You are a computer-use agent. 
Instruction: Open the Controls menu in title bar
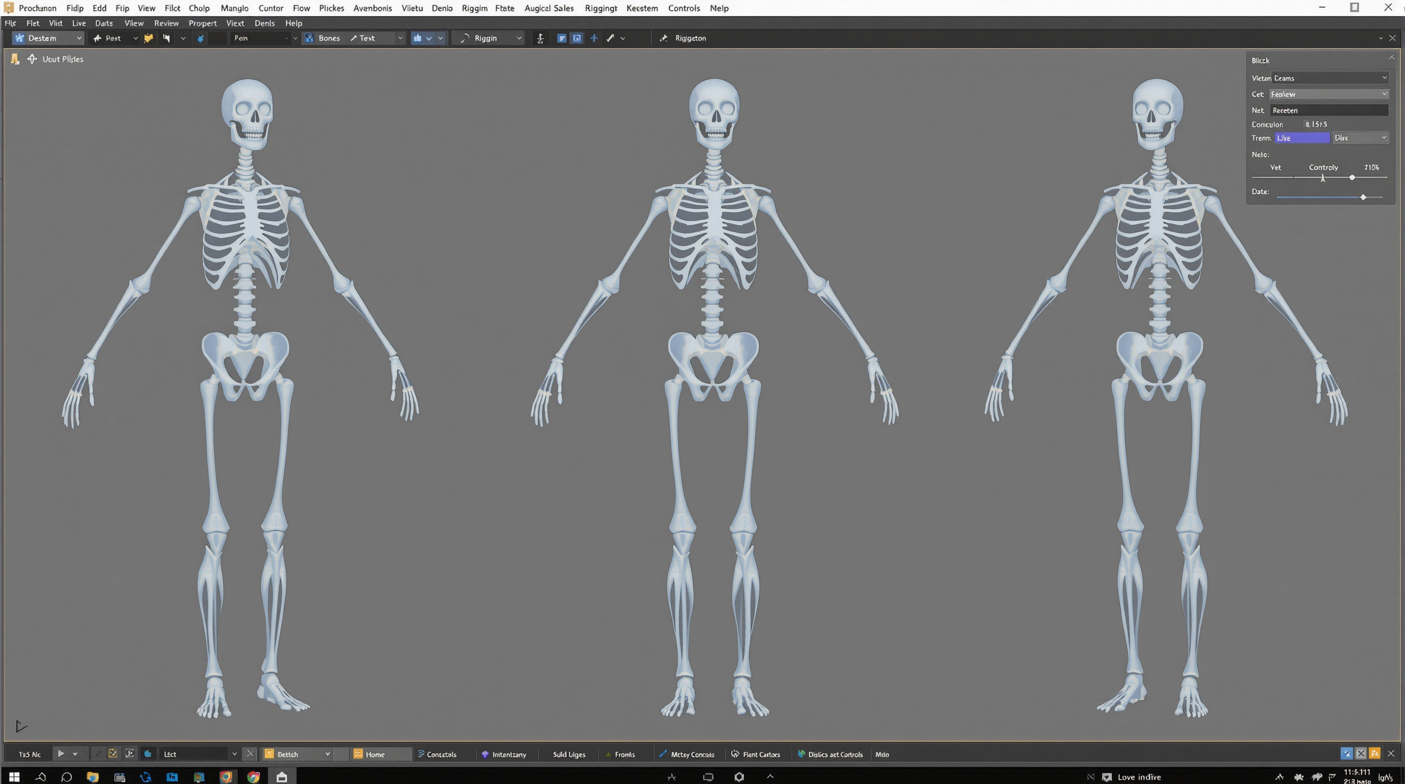coord(684,8)
